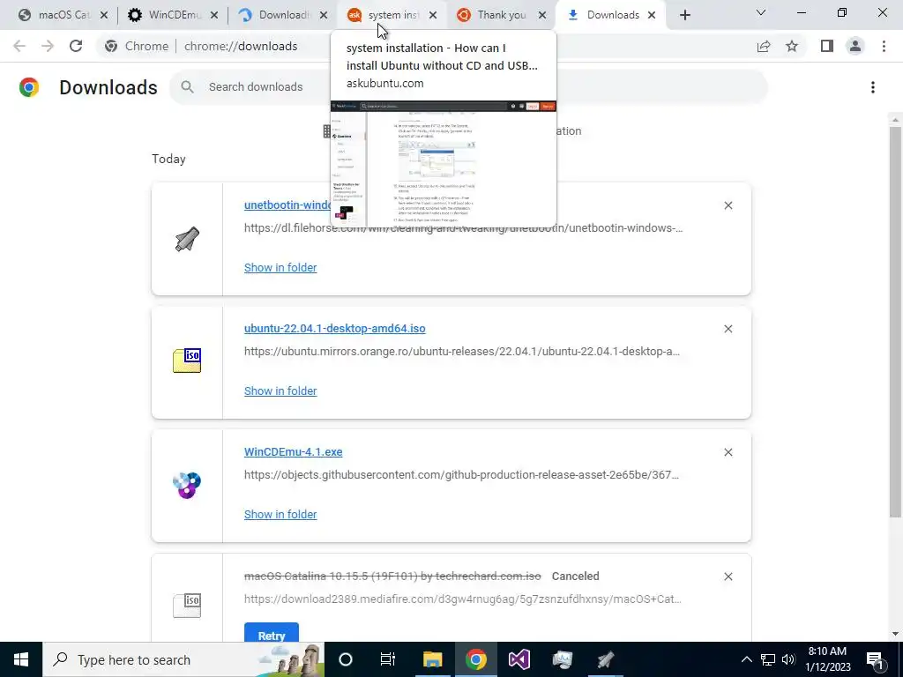The image size is (903, 677).
Task: Open Cortana from taskbar
Action: click(346, 659)
